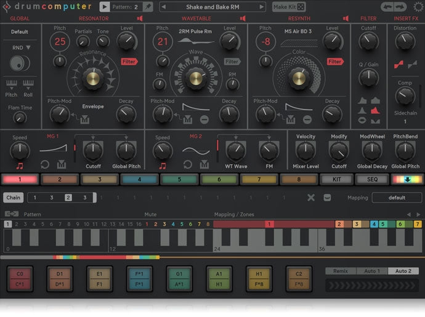Toggle MG 2 tempo sync note icon
425x317 pixels.
click(x=163, y=166)
